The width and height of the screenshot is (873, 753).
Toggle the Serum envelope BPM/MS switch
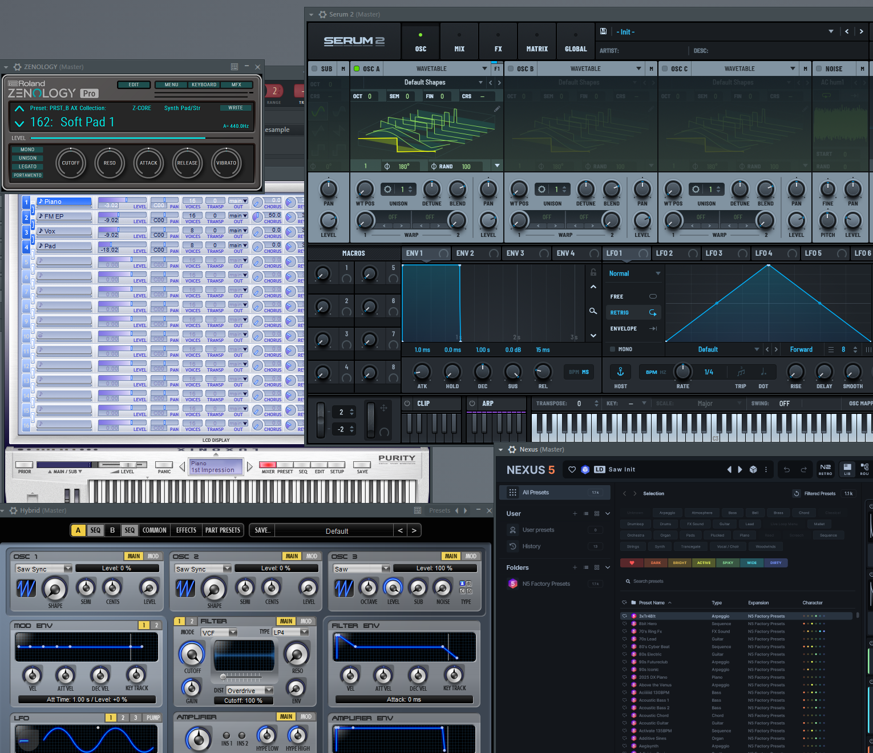click(579, 372)
